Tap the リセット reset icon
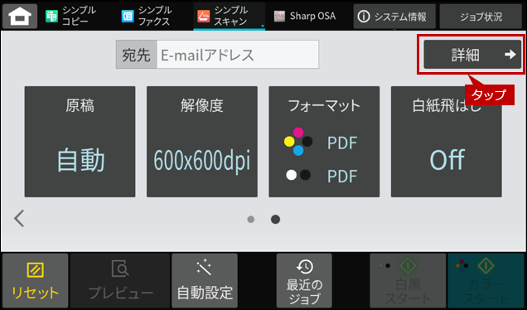527x310 pixels. tap(36, 270)
